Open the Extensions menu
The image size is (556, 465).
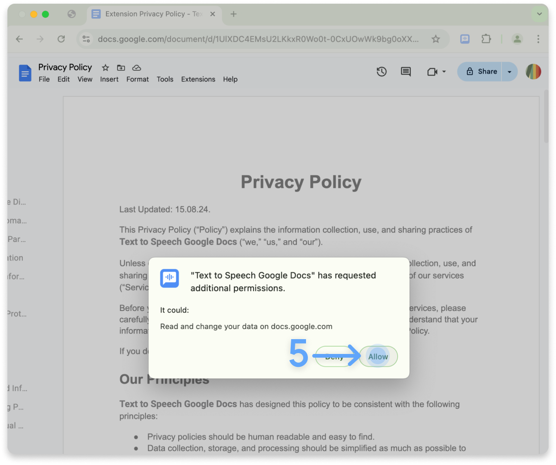click(198, 79)
